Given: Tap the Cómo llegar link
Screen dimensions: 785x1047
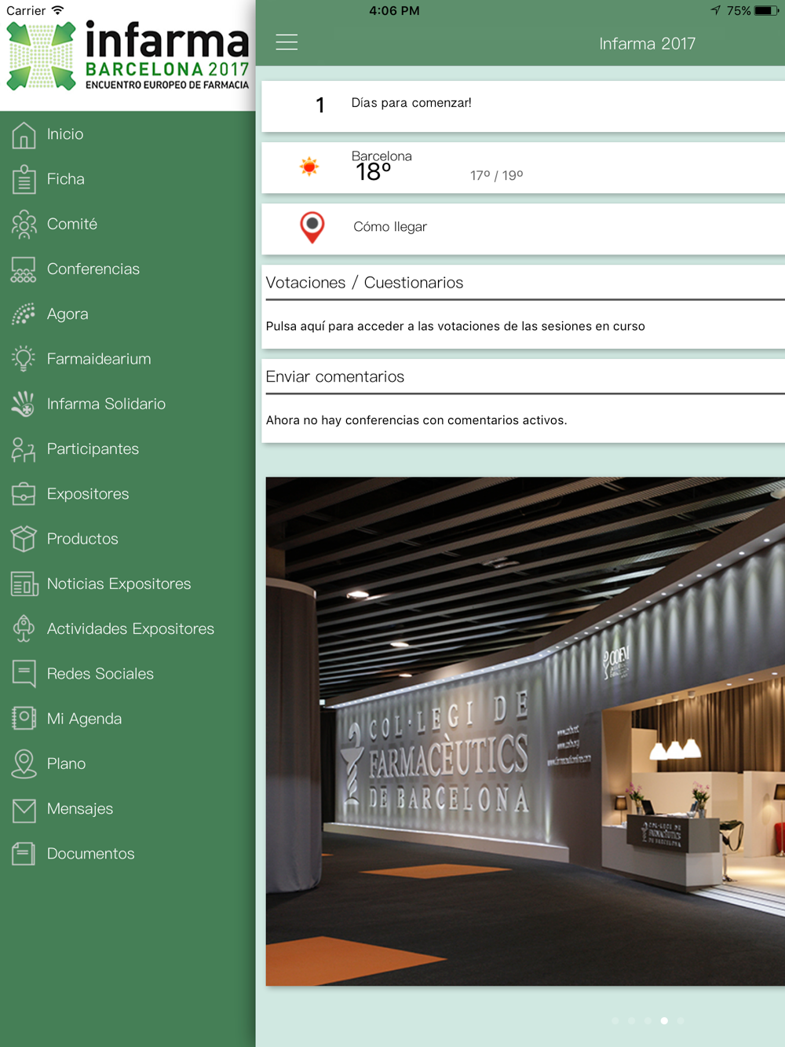Looking at the screenshot, I should 390,227.
